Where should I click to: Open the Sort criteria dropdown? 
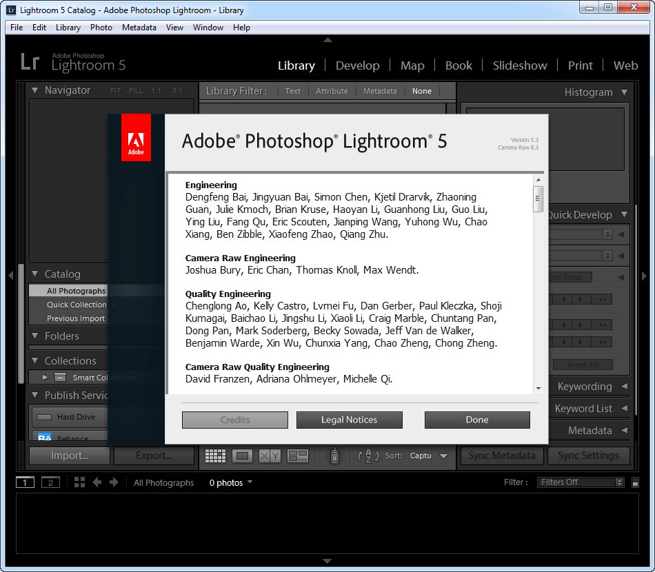pyautogui.click(x=421, y=456)
